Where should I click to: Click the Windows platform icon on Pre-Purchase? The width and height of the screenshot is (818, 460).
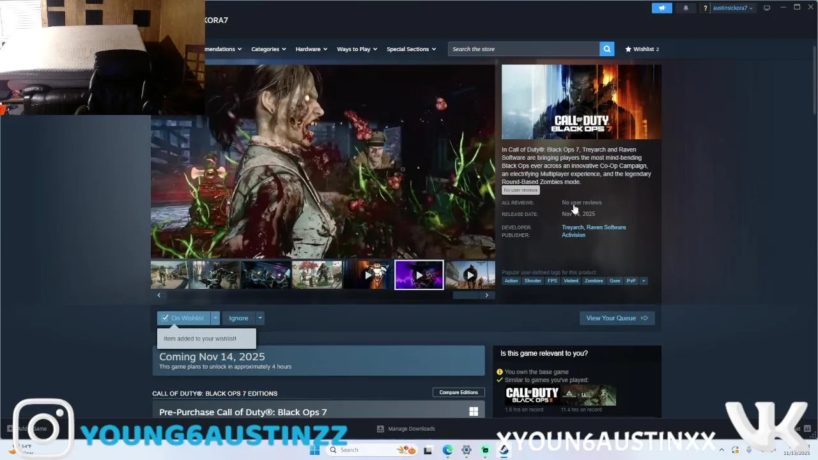[474, 412]
